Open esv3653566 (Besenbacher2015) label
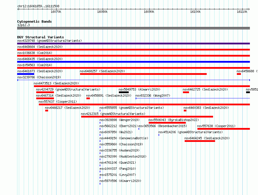 163,126
